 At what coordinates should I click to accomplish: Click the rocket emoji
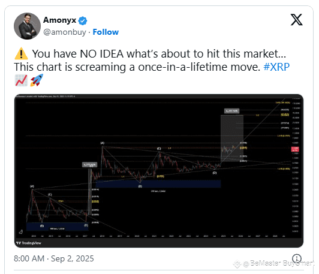(x=37, y=80)
